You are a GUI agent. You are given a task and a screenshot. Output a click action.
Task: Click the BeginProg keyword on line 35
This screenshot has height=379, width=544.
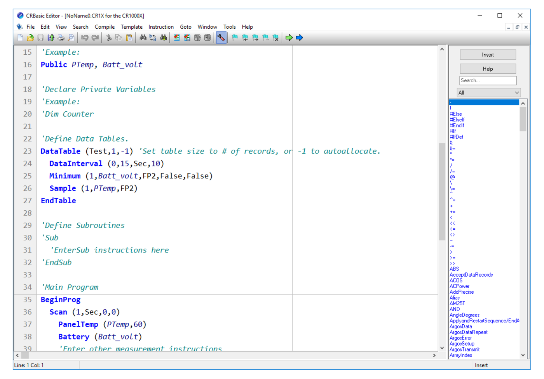click(61, 300)
